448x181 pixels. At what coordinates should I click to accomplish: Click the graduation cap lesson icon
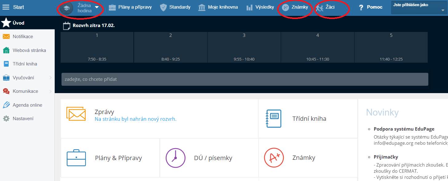[x=66, y=8]
